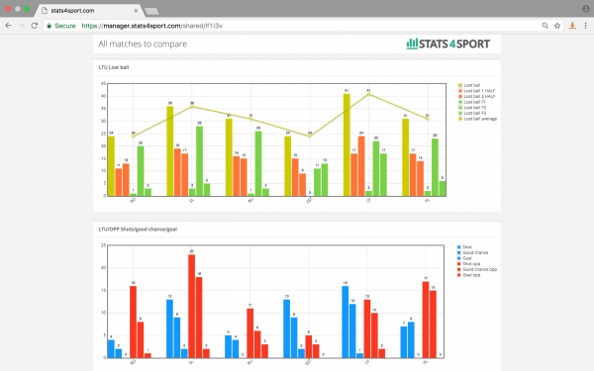Click the tallest yellow bar labeled 41

click(x=346, y=145)
